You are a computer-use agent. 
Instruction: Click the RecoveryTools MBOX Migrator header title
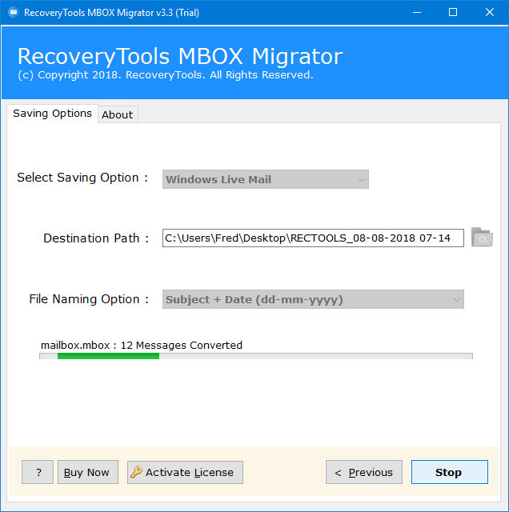pyautogui.click(x=180, y=57)
